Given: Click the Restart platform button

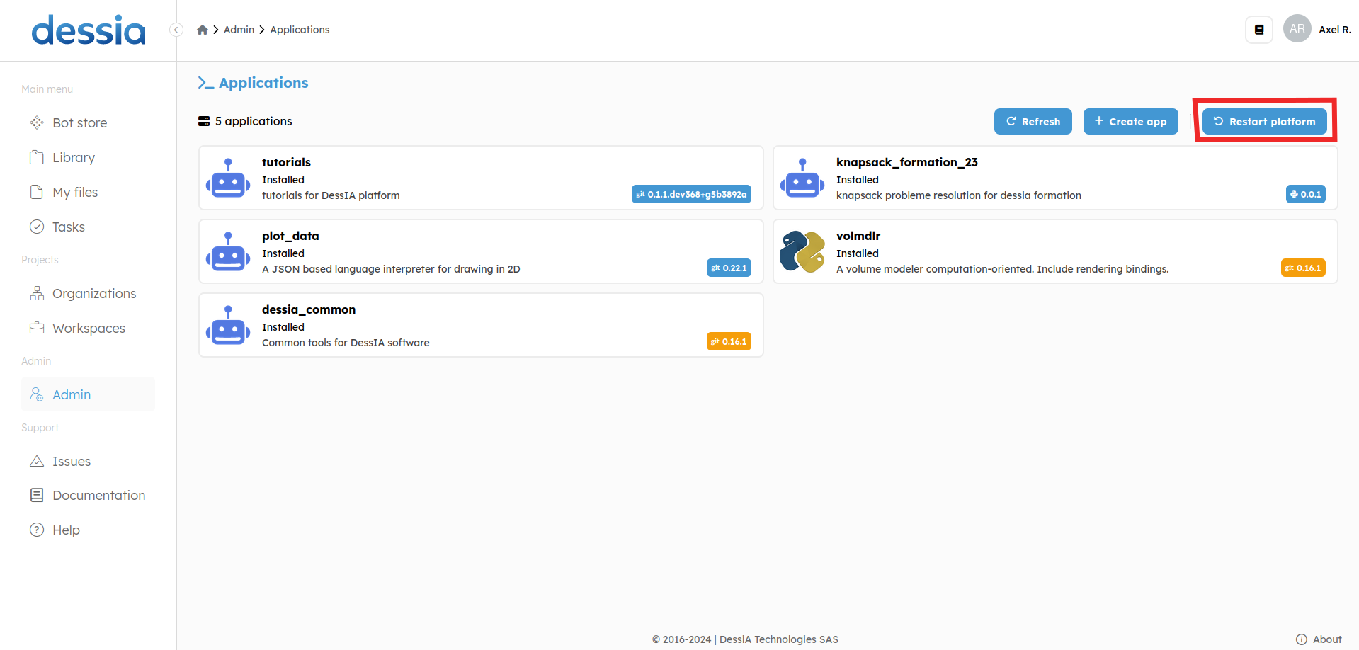Looking at the screenshot, I should coord(1264,122).
